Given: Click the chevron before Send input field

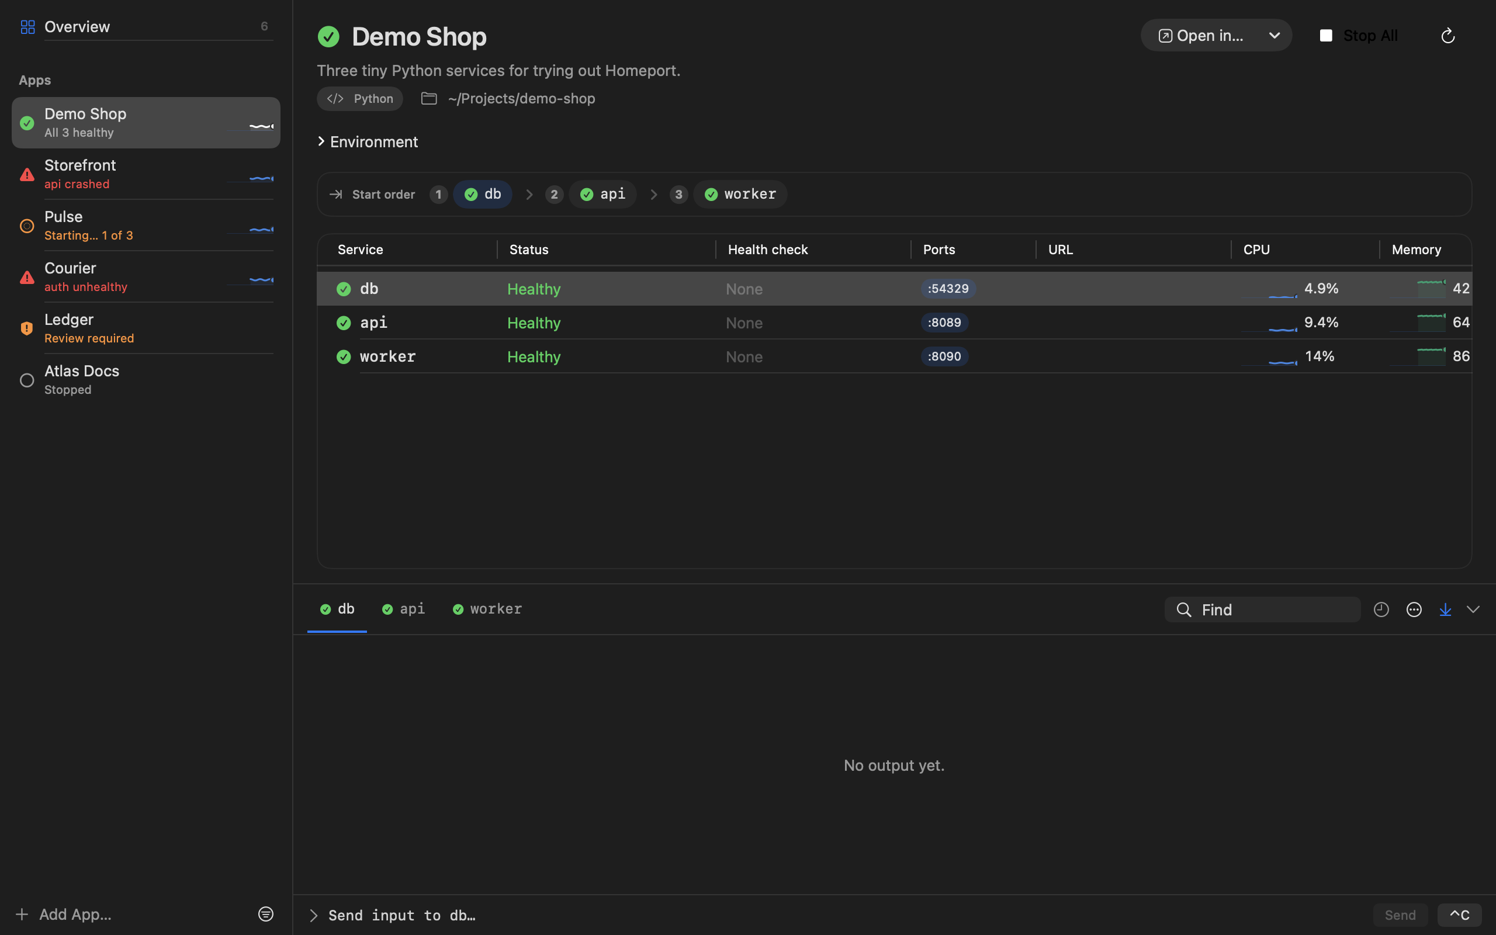Looking at the screenshot, I should pos(313,915).
